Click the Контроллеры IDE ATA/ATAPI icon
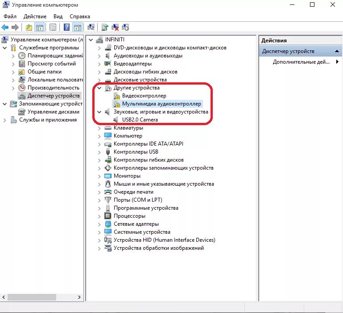 tap(107, 144)
